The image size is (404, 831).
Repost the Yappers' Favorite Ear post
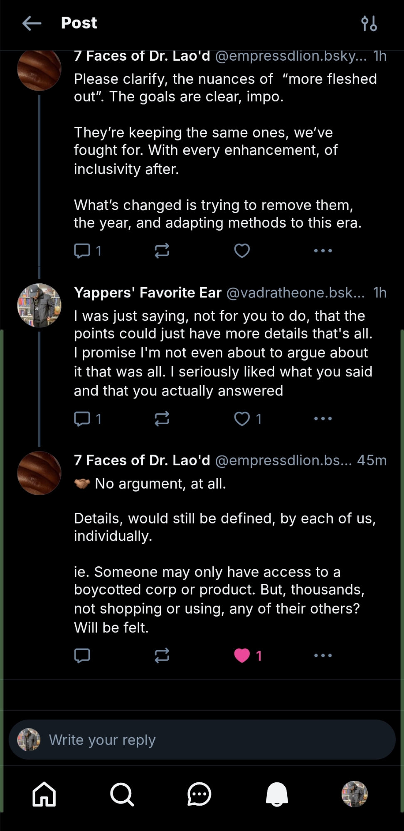[x=162, y=418]
